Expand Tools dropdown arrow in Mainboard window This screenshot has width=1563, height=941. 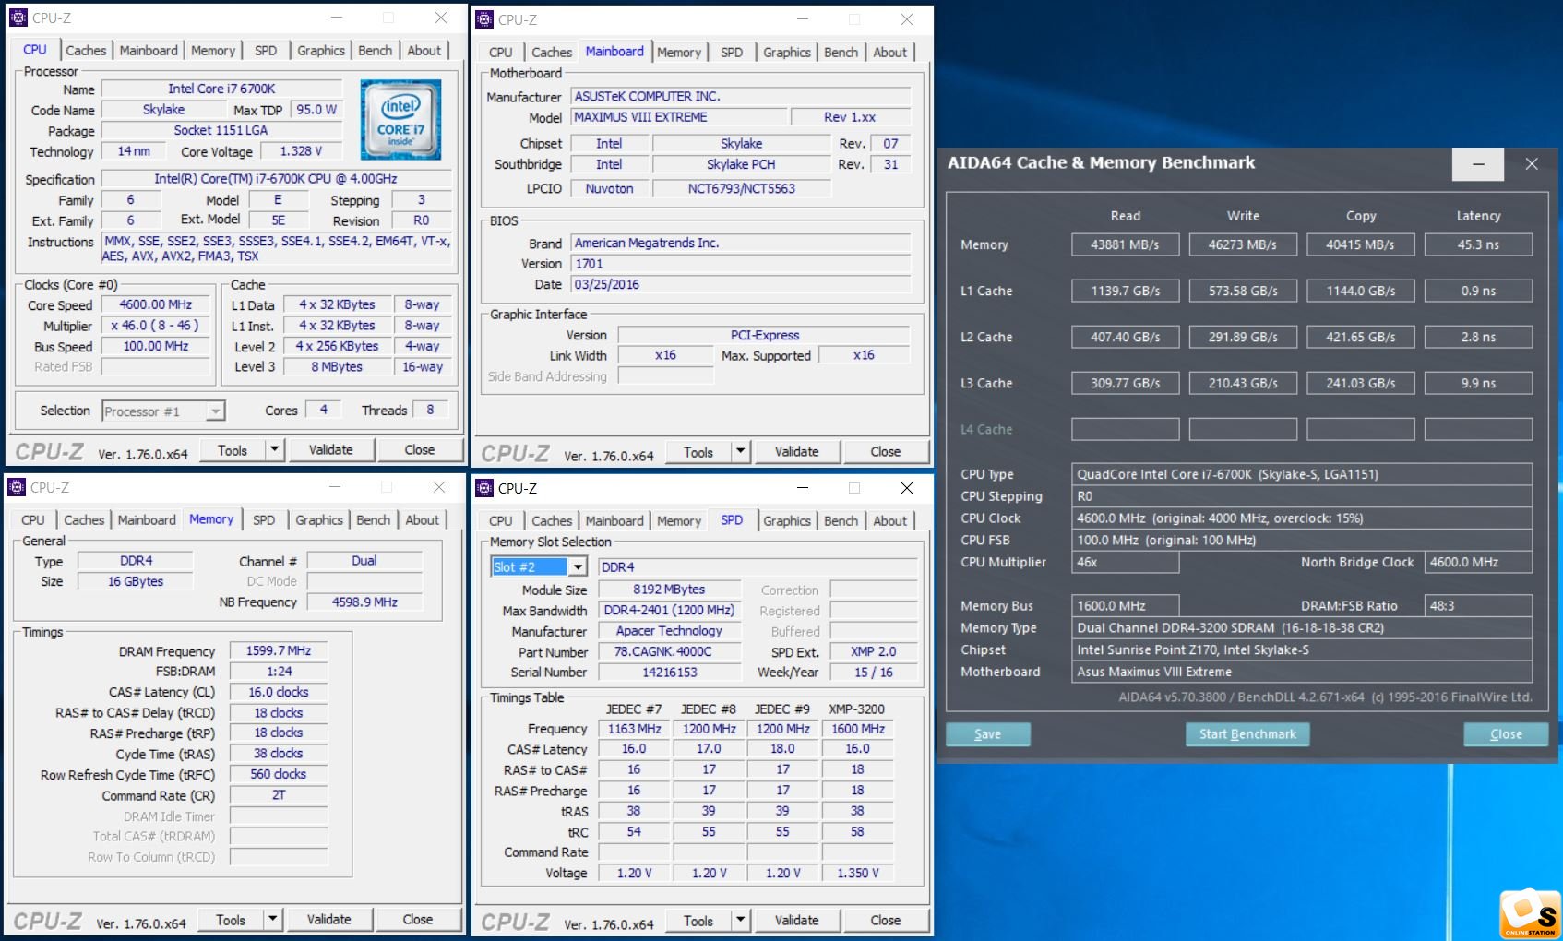[x=740, y=452]
